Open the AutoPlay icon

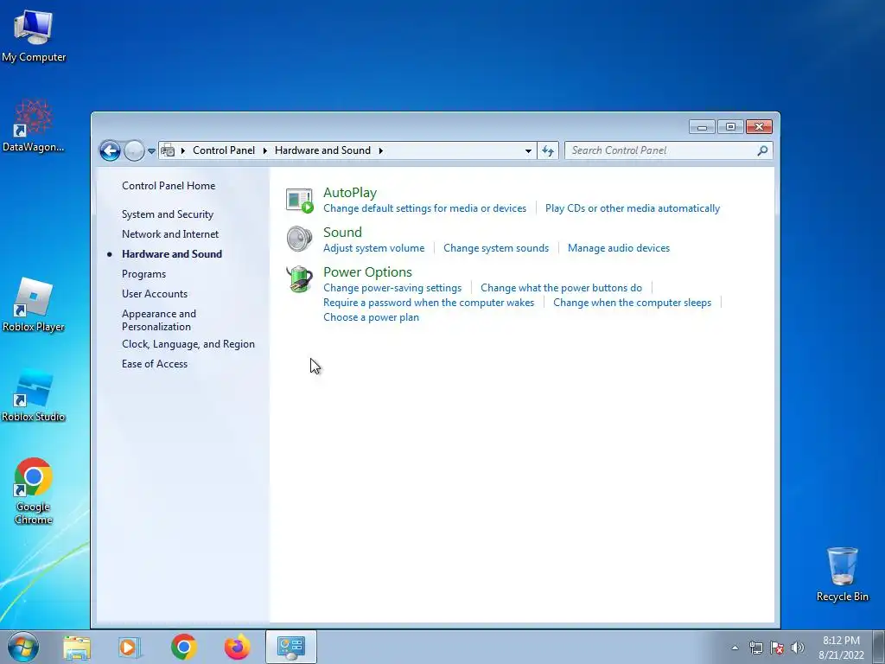299,201
